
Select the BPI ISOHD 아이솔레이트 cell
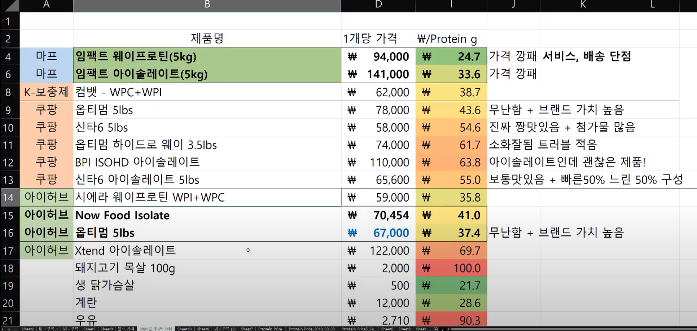coord(207,162)
